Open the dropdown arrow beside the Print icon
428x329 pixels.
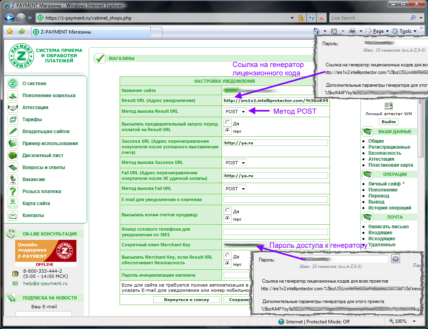click(360, 31)
